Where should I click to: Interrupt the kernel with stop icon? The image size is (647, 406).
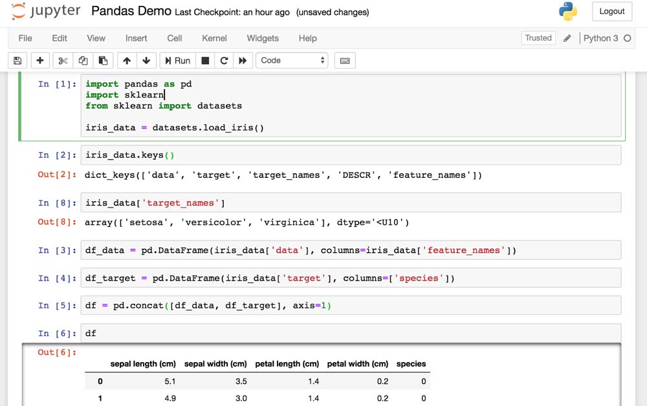click(x=205, y=61)
